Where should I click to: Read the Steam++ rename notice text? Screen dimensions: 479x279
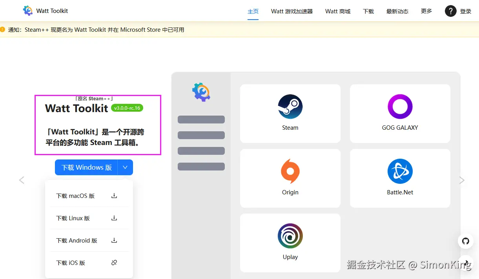[96, 30]
